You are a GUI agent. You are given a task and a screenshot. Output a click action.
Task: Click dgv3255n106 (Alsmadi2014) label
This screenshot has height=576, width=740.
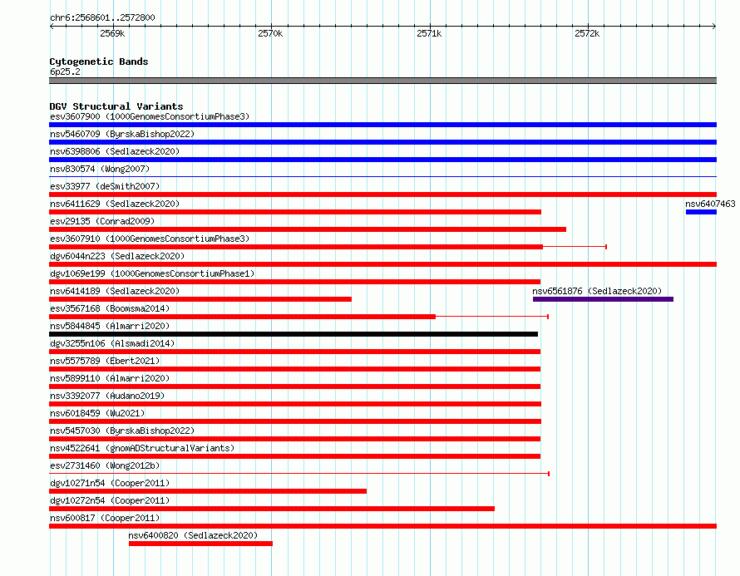tap(112, 343)
